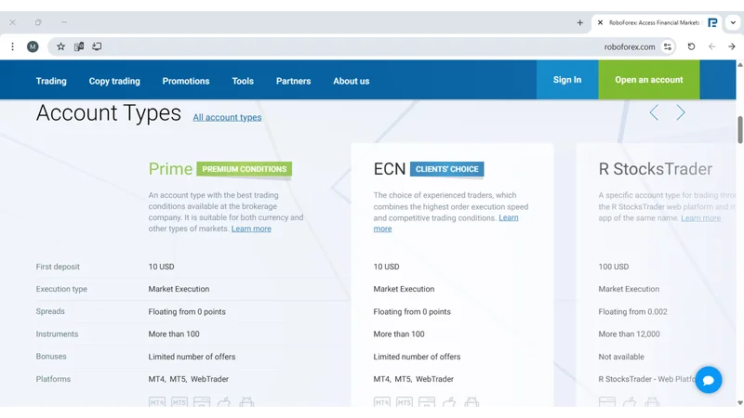744x418 pixels.
Task: Click the page vertical scrollbar thumb
Action: coord(739,129)
